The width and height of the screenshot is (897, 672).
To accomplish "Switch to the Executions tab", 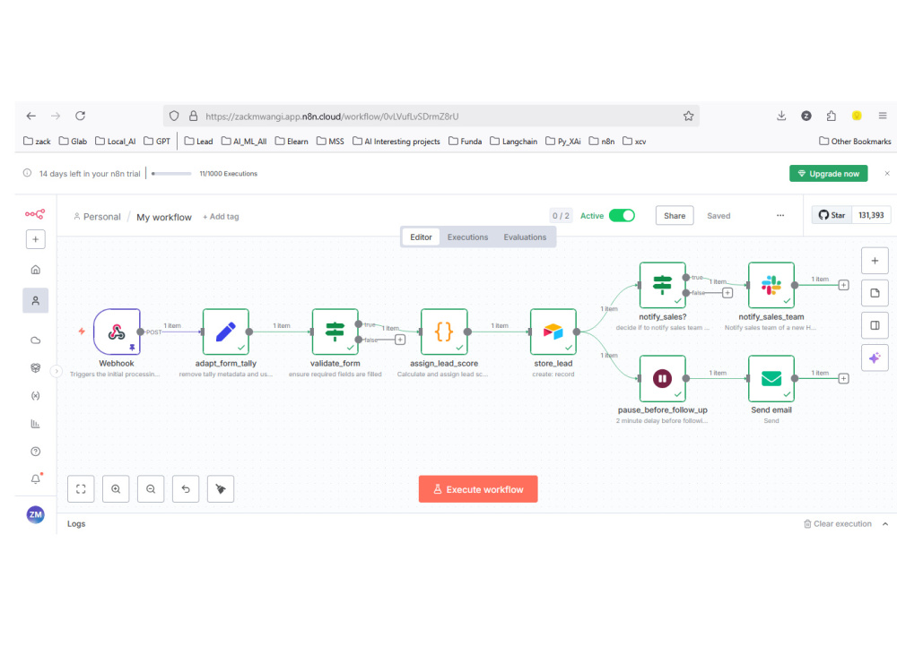I will click(468, 237).
